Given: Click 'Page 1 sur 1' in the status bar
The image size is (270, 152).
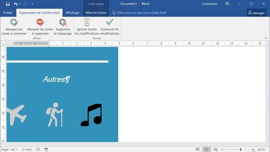Looking at the screenshot, I should click(x=9, y=149).
